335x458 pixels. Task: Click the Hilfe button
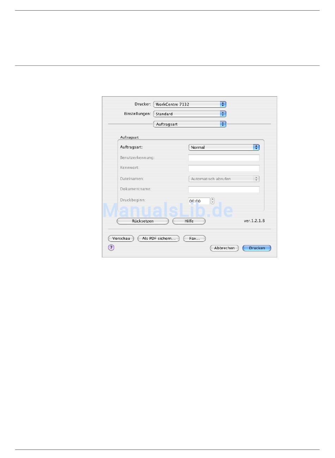tap(189, 221)
